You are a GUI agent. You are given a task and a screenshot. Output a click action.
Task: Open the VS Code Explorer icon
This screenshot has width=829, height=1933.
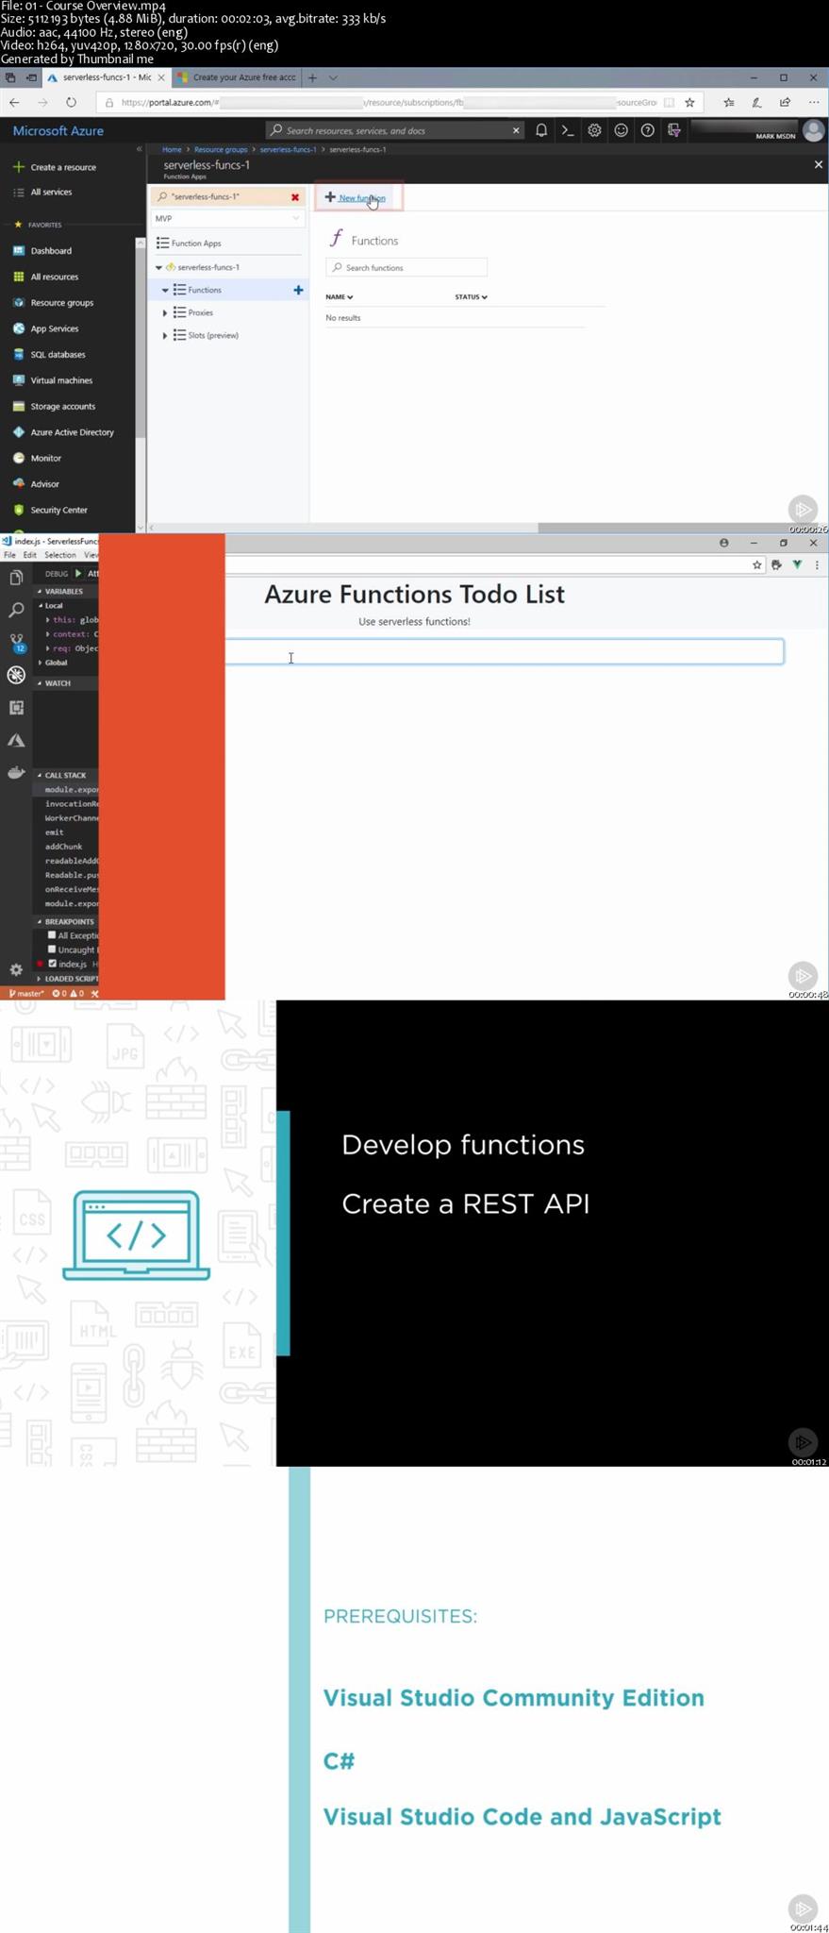coord(16,578)
